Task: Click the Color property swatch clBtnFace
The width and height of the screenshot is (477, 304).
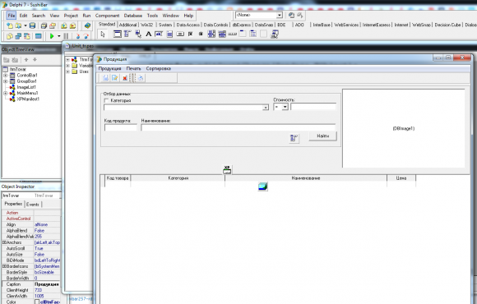Action: pyautogui.click(x=37, y=302)
